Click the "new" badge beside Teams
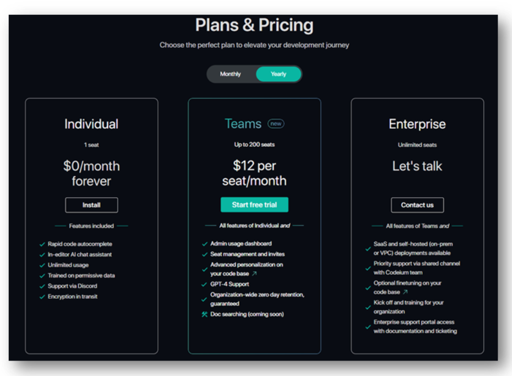 coord(276,124)
